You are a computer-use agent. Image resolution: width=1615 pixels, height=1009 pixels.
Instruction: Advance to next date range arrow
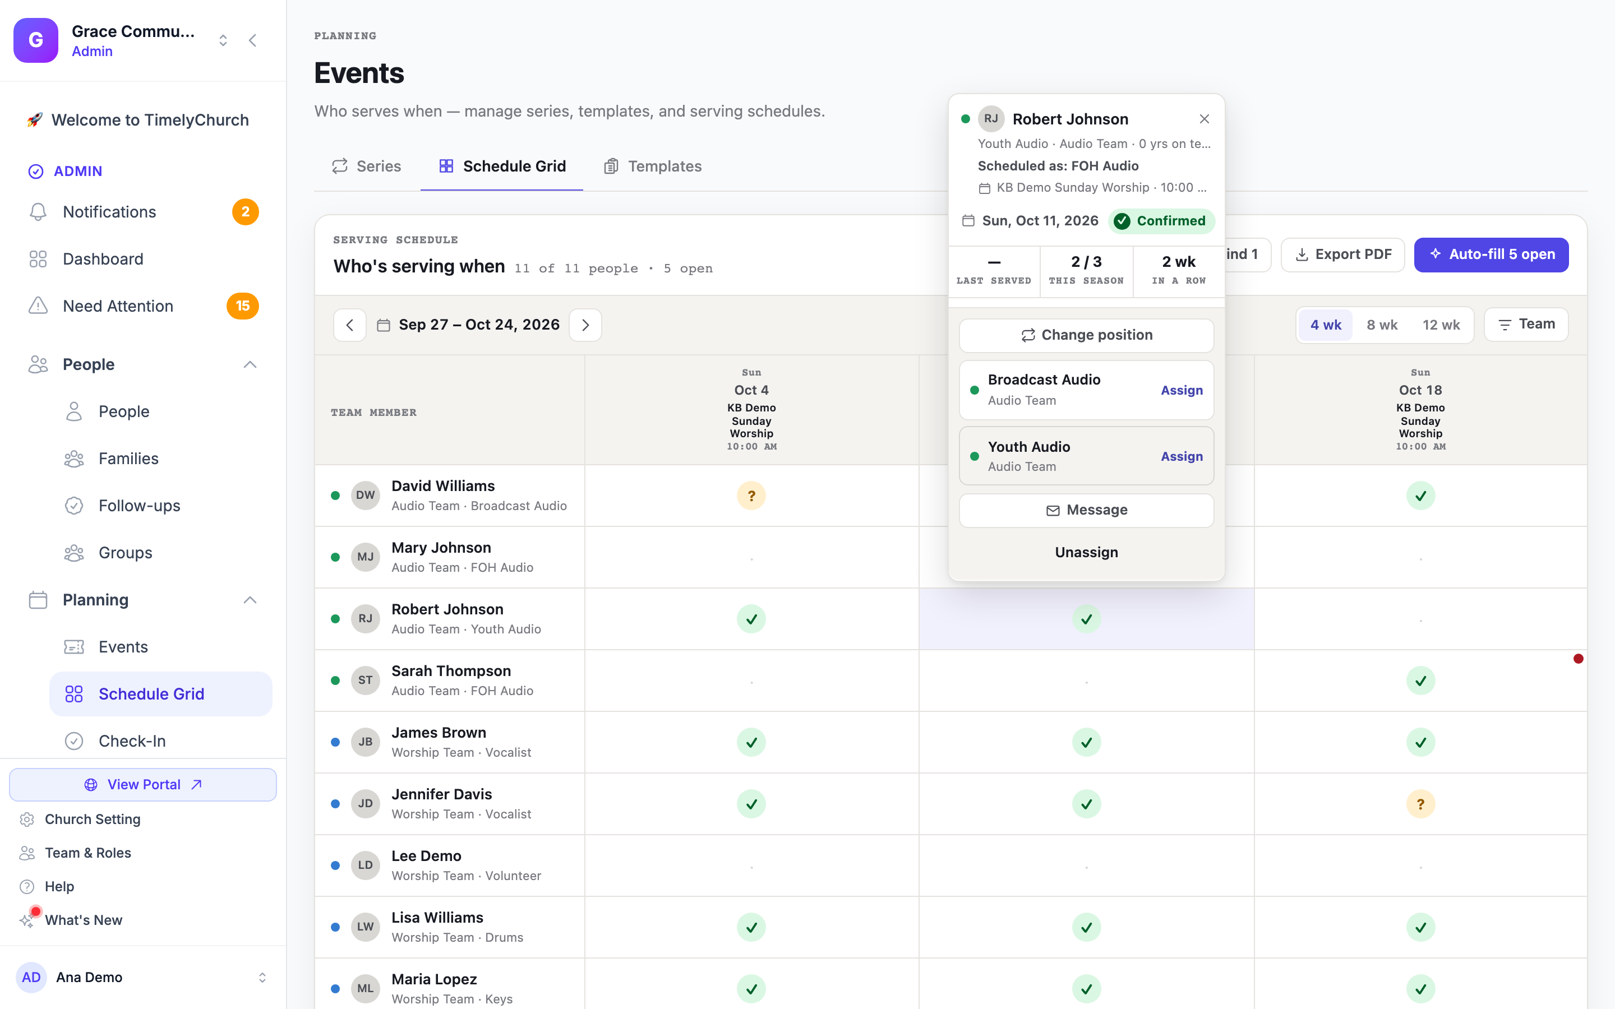(x=585, y=325)
